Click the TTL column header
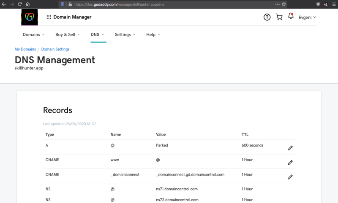 click(245, 134)
